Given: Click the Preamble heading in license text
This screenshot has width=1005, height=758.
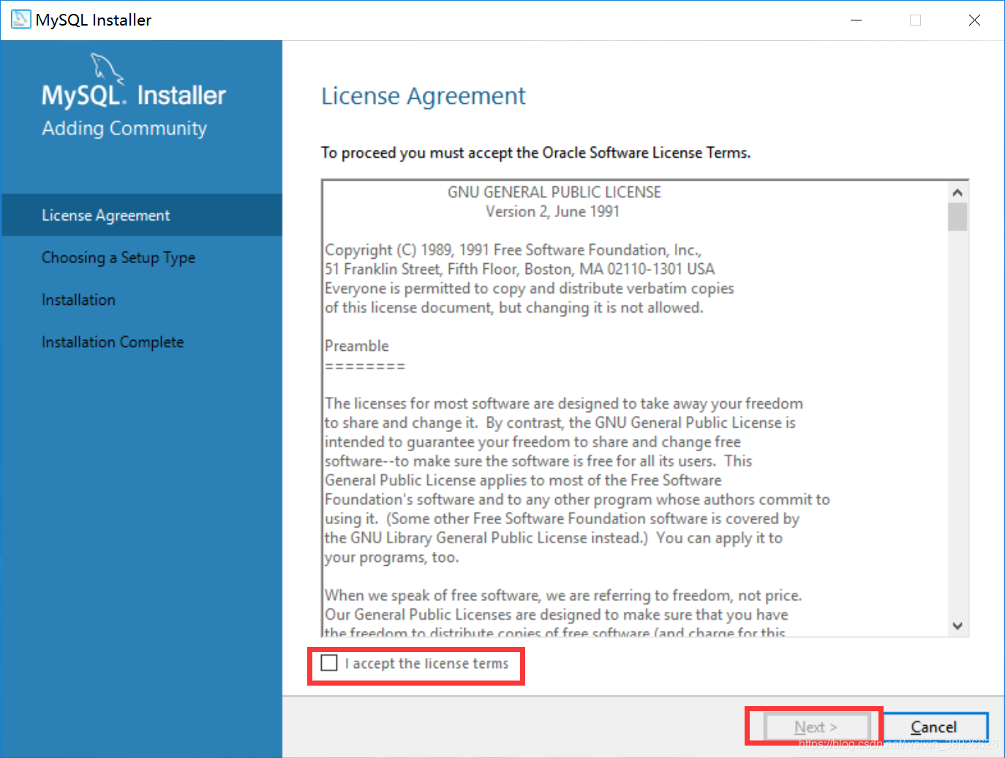Looking at the screenshot, I should coord(357,346).
